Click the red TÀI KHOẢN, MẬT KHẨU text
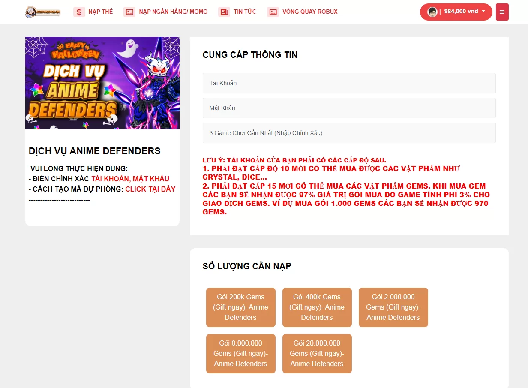The image size is (528, 388). coord(130,179)
